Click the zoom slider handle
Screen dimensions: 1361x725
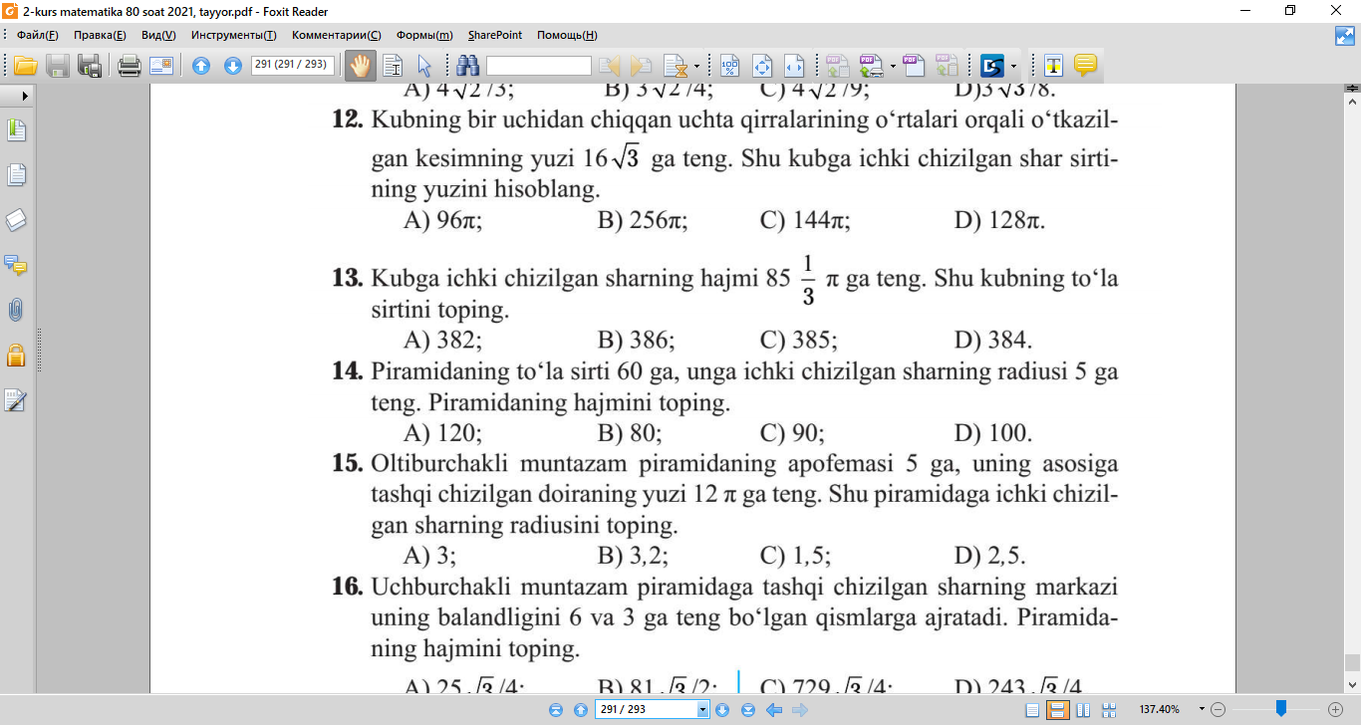click(1281, 709)
